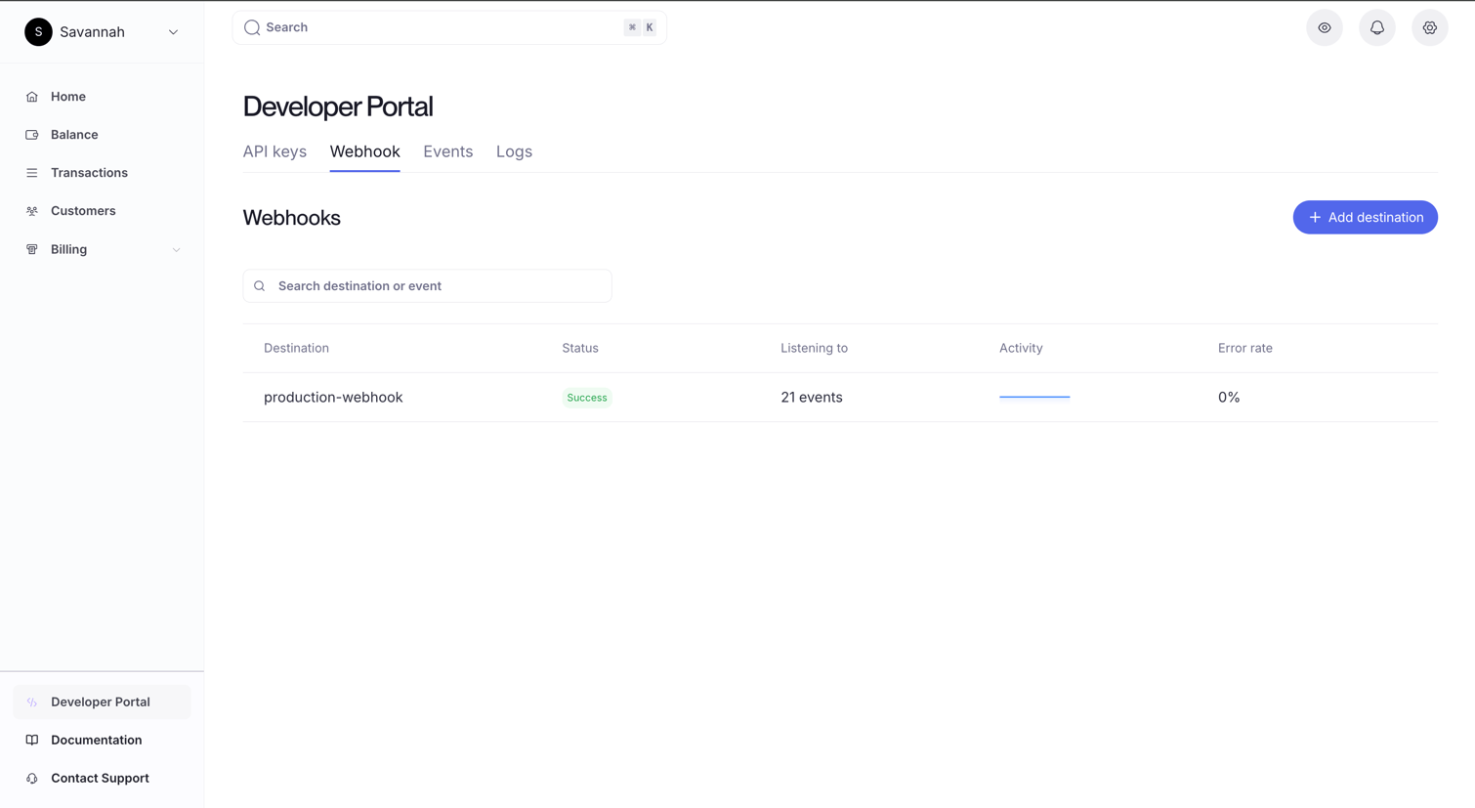Open Balance in the sidebar
The height and width of the screenshot is (808, 1475).
tap(102, 135)
